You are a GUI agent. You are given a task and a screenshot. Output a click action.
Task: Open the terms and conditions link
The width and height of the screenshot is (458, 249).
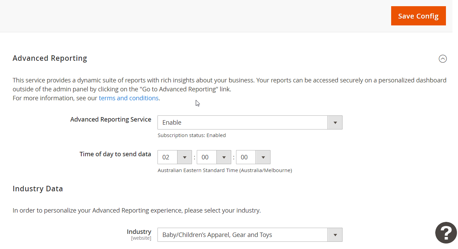tap(129, 98)
